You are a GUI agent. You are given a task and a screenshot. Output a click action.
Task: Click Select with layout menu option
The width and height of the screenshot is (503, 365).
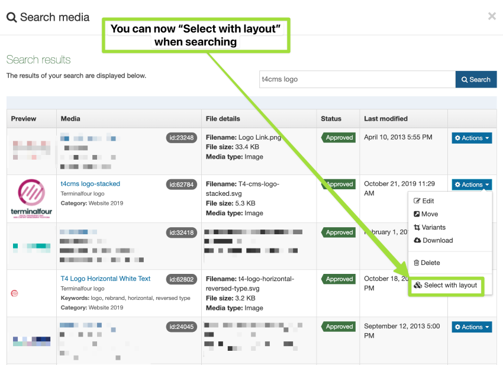pos(450,285)
